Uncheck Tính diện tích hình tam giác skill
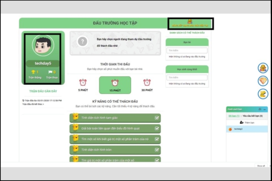The height and width of the screenshot is (181, 272). click(157, 118)
